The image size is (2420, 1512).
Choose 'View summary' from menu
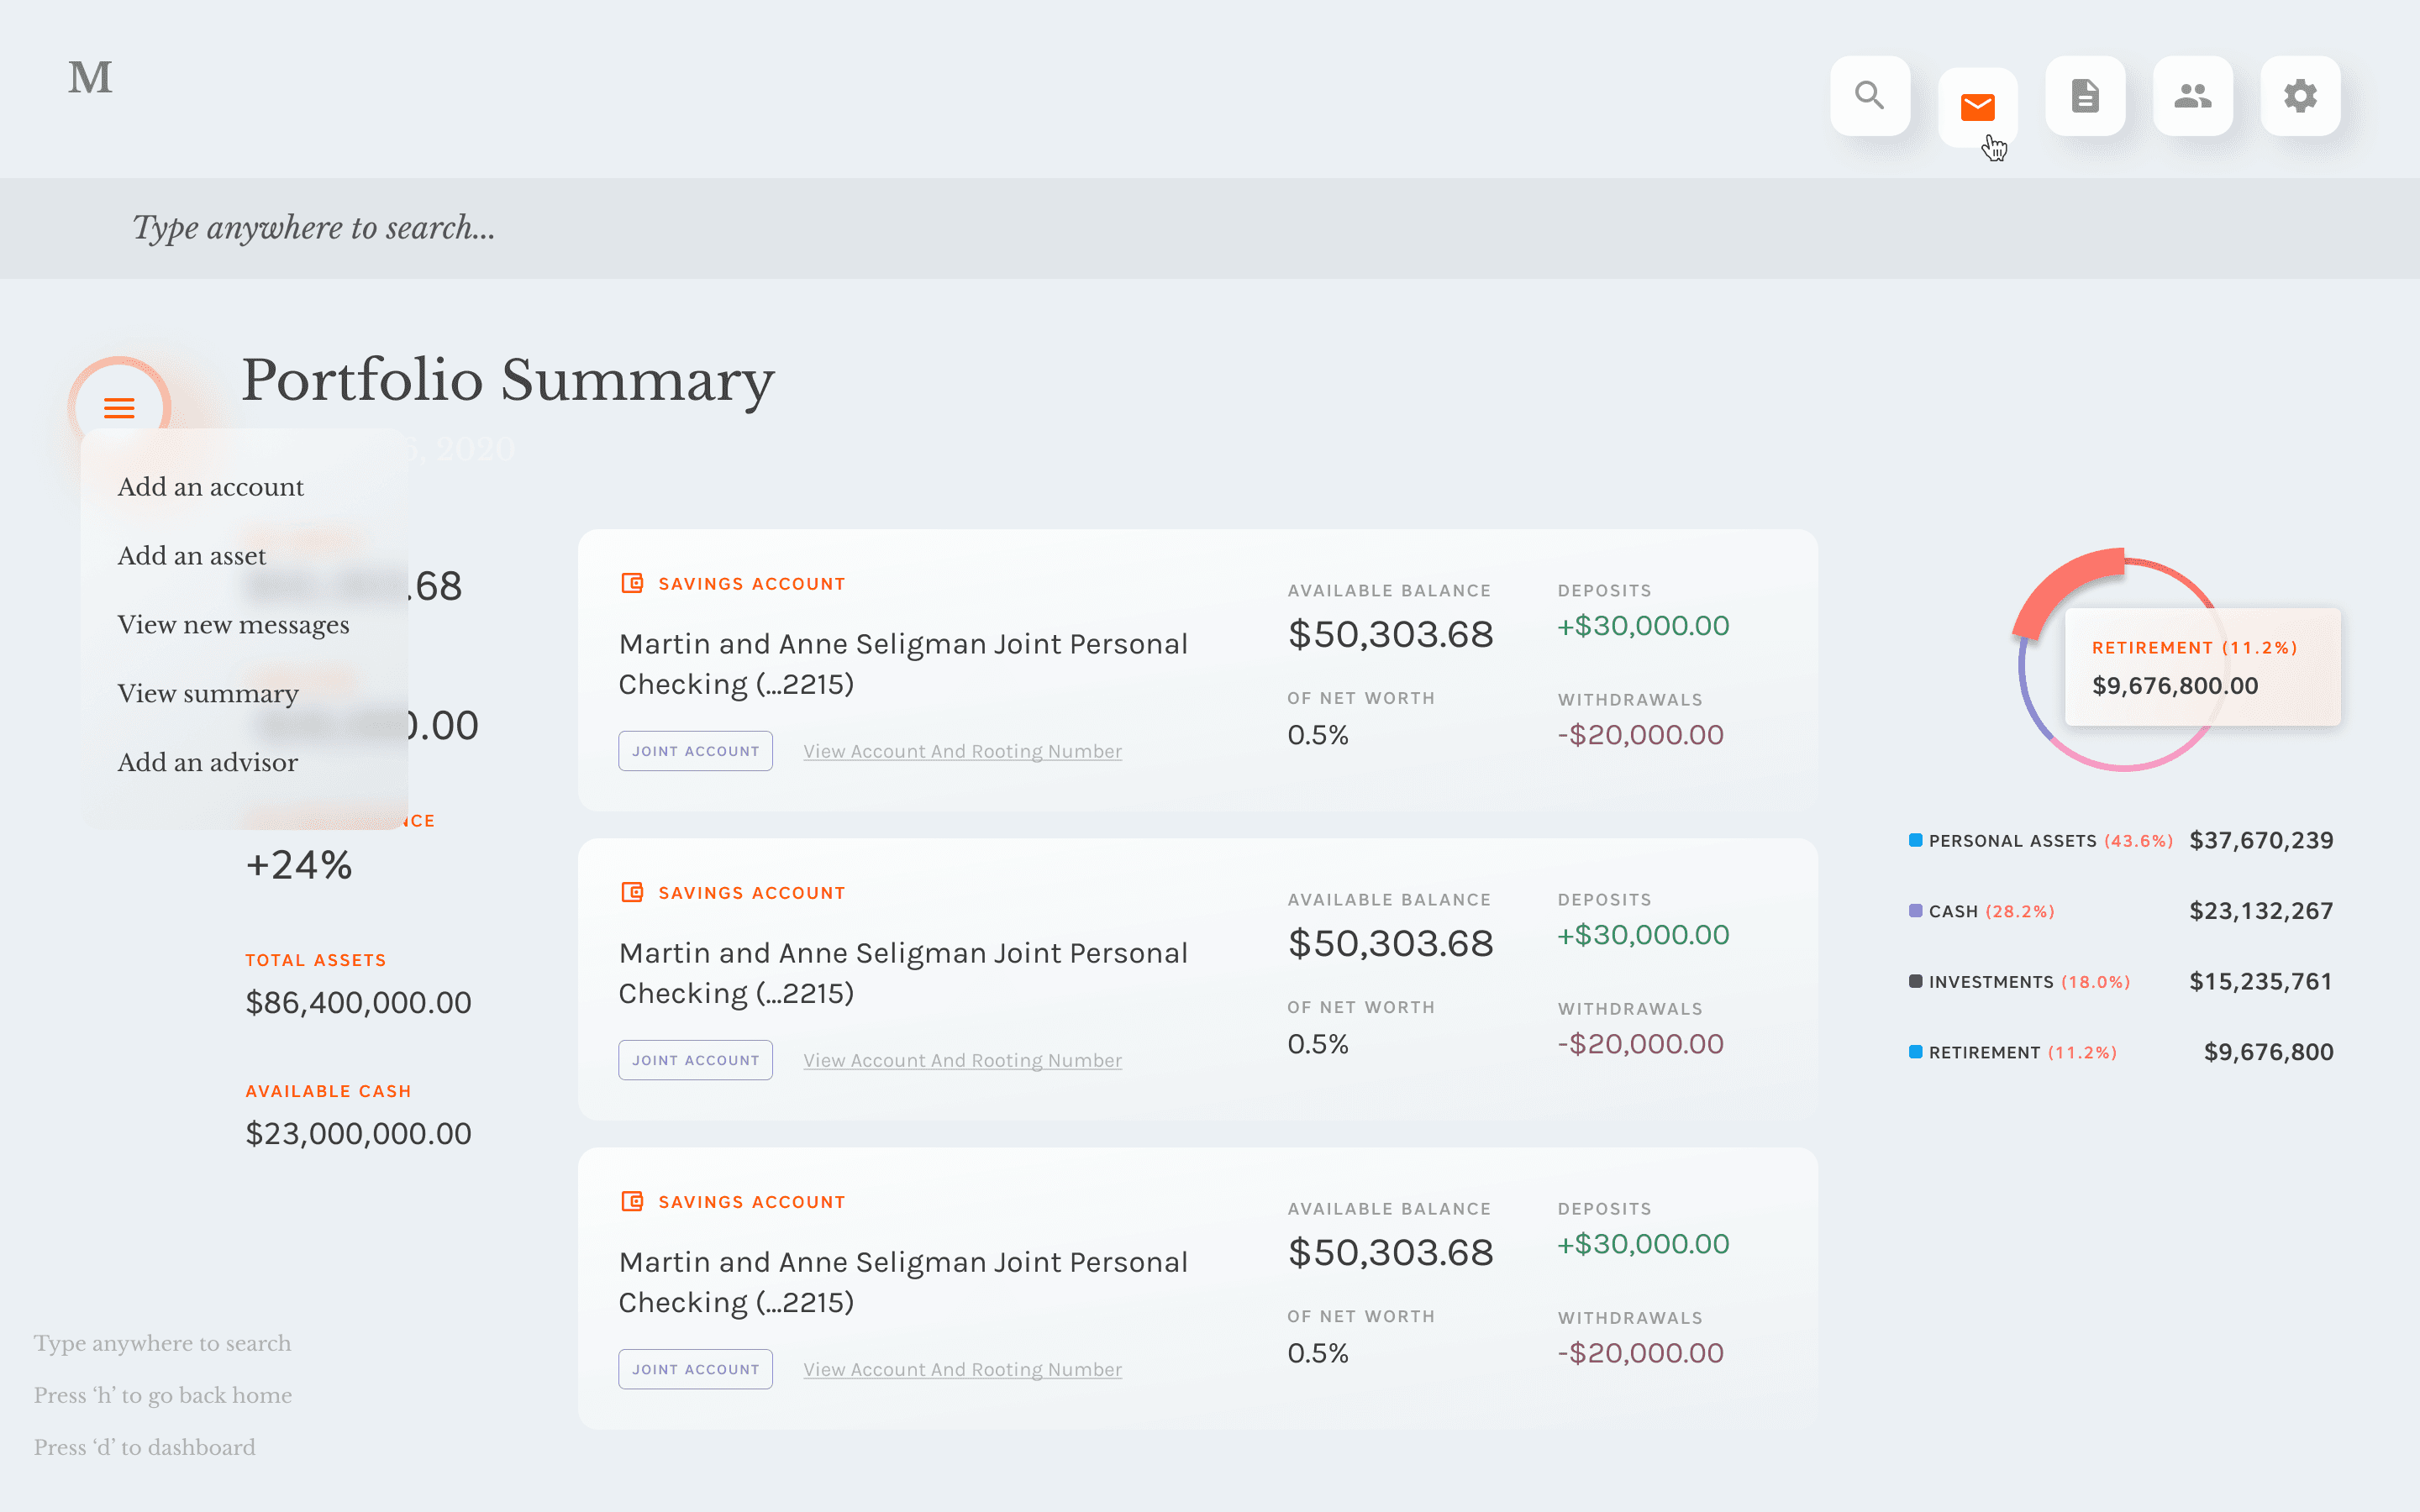[x=208, y=694]
